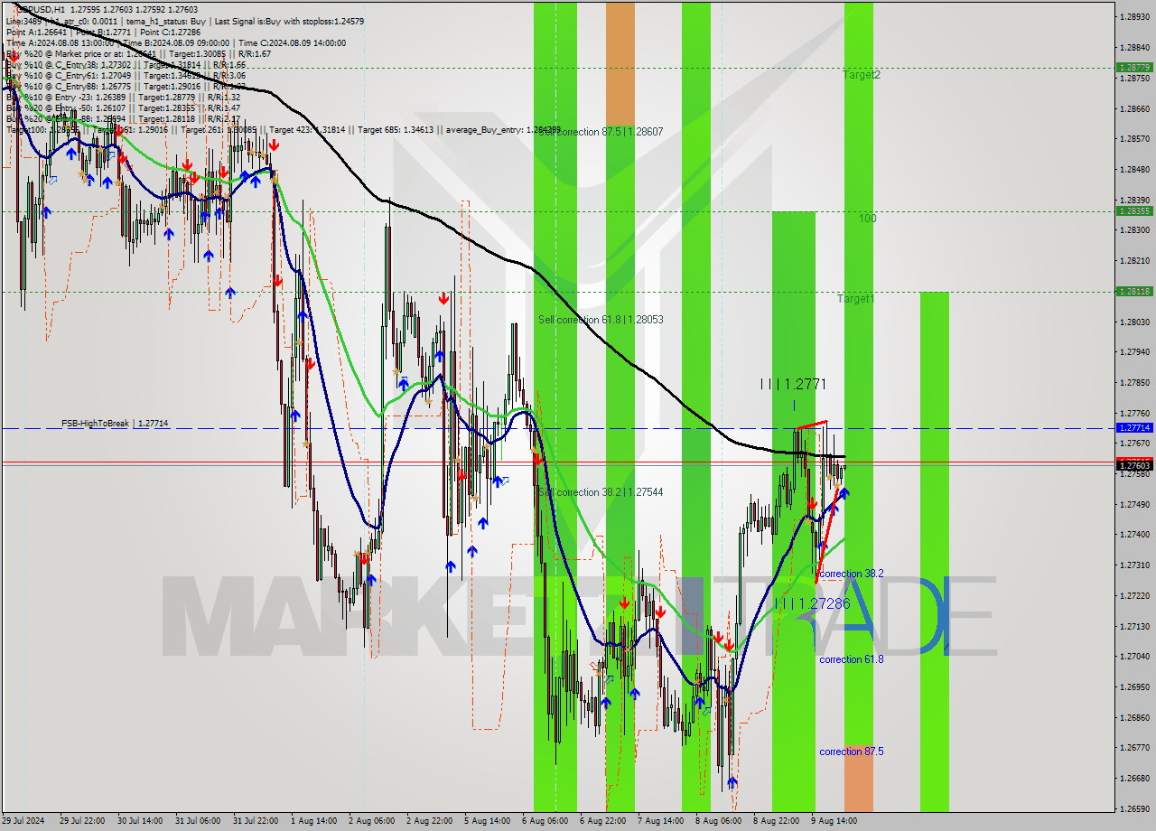
Task: Select the 1.27940 price axis label
Action: click(x=1133, y=351)
